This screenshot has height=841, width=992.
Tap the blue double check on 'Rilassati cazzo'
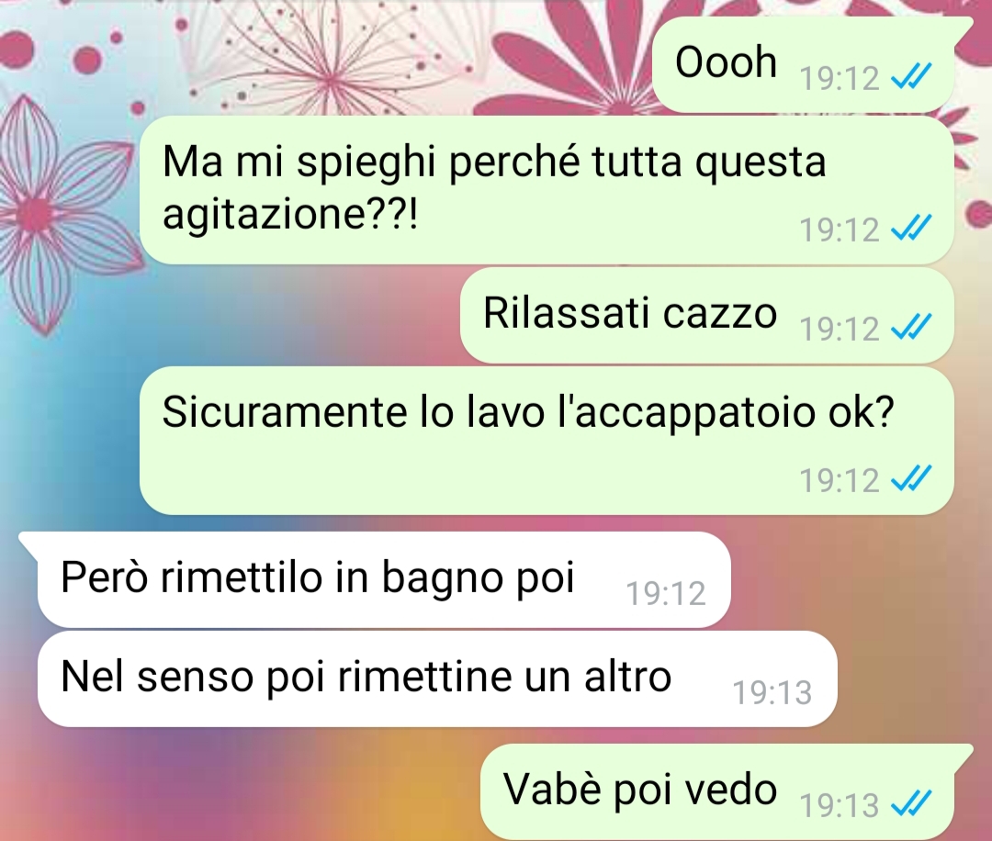pyautogui.click(x=910, y=328)
